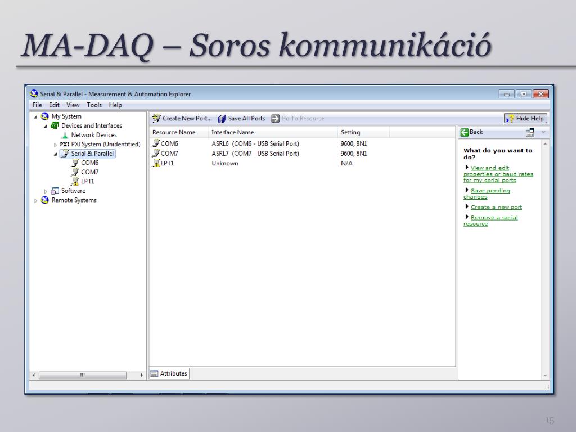Select 'ASRL6 (COM6 - USB Serial Port)' cell
Viewport: 576px width, 432px height.
255,143
